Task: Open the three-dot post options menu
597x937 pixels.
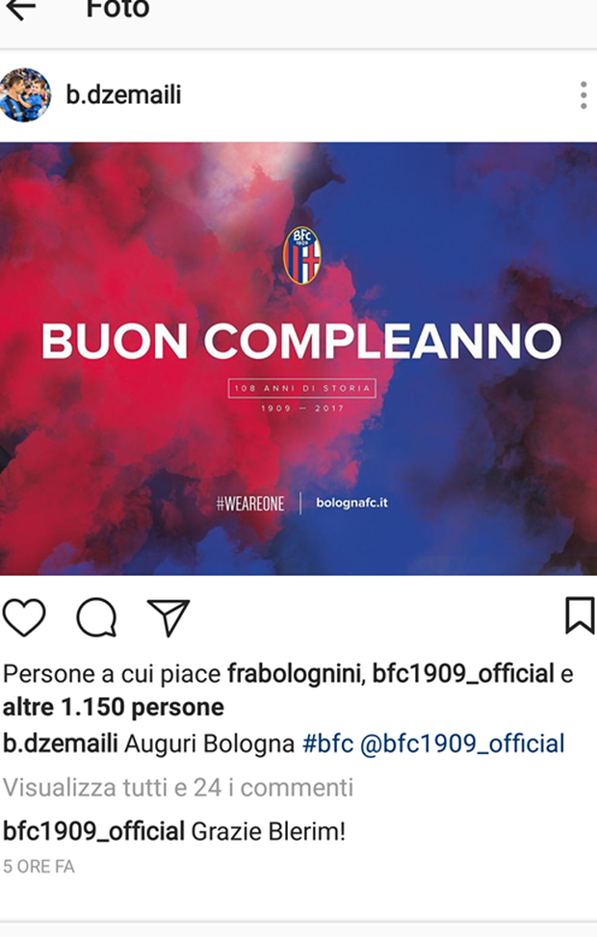Action: [584, 95]
